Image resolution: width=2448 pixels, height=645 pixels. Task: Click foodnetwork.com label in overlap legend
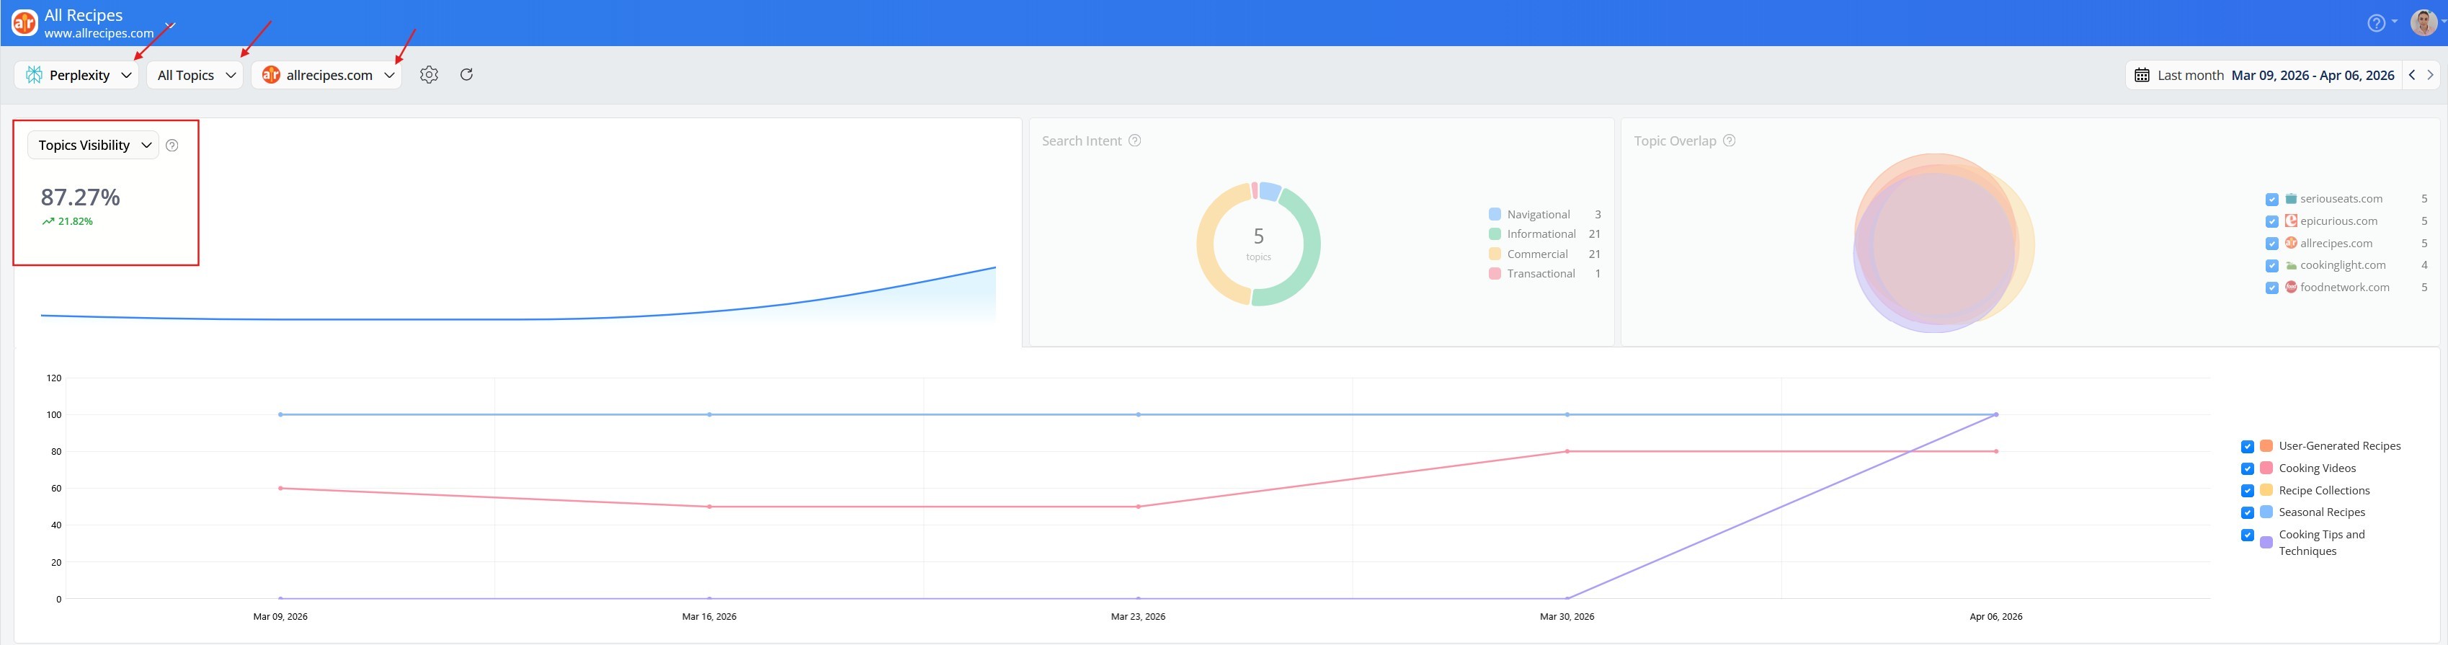(2346, 287)
